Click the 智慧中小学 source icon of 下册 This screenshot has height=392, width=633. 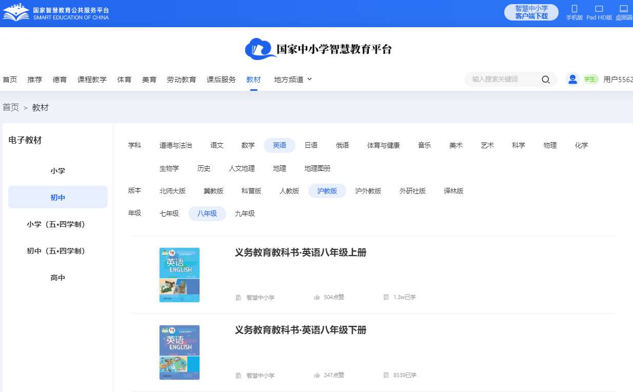(x=239, y=375)
